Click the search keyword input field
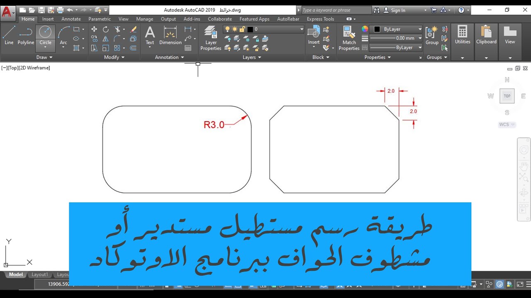 coord(336,10)
